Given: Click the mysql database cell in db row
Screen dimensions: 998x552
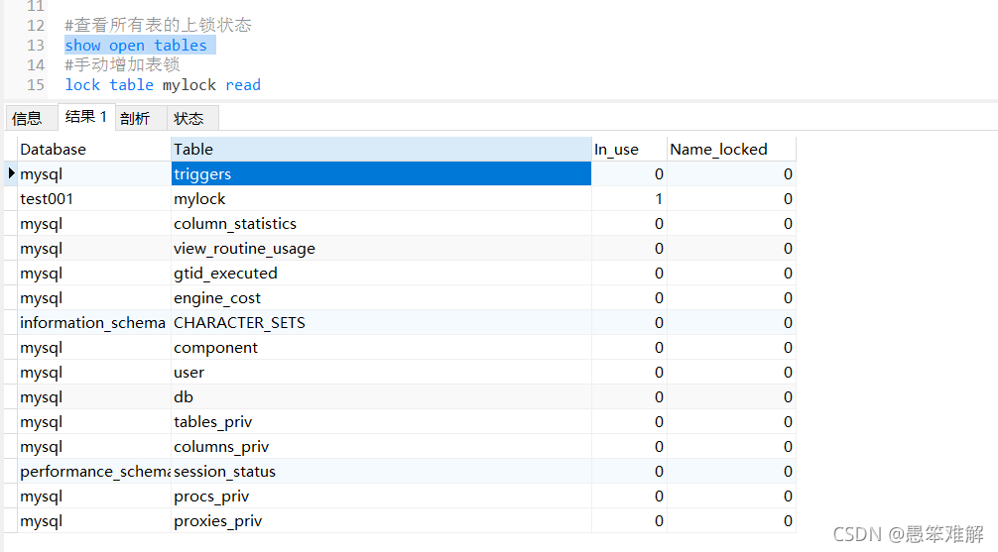Looking at the screenshot, I should 94,396.
